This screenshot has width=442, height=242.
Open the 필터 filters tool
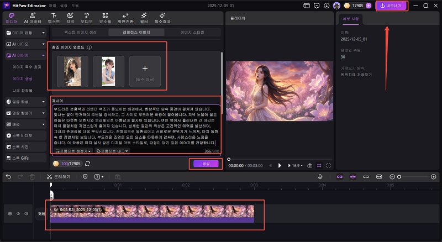coord(144,18)
